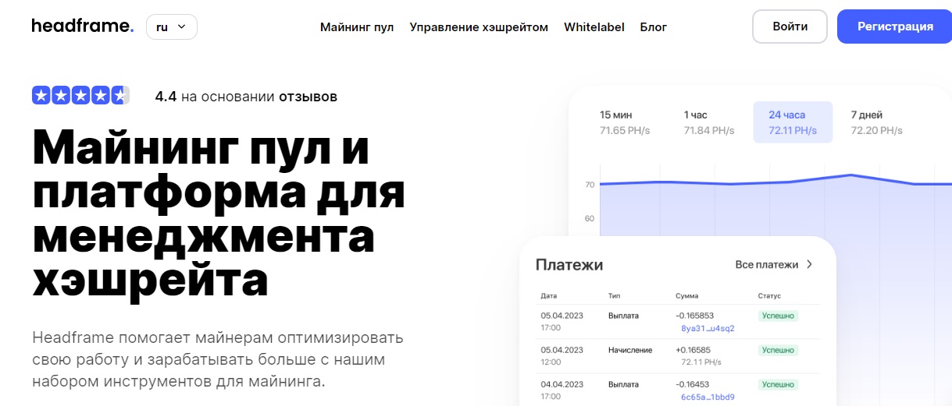Open the Майнинг пул menu item

tap(357, 26)
